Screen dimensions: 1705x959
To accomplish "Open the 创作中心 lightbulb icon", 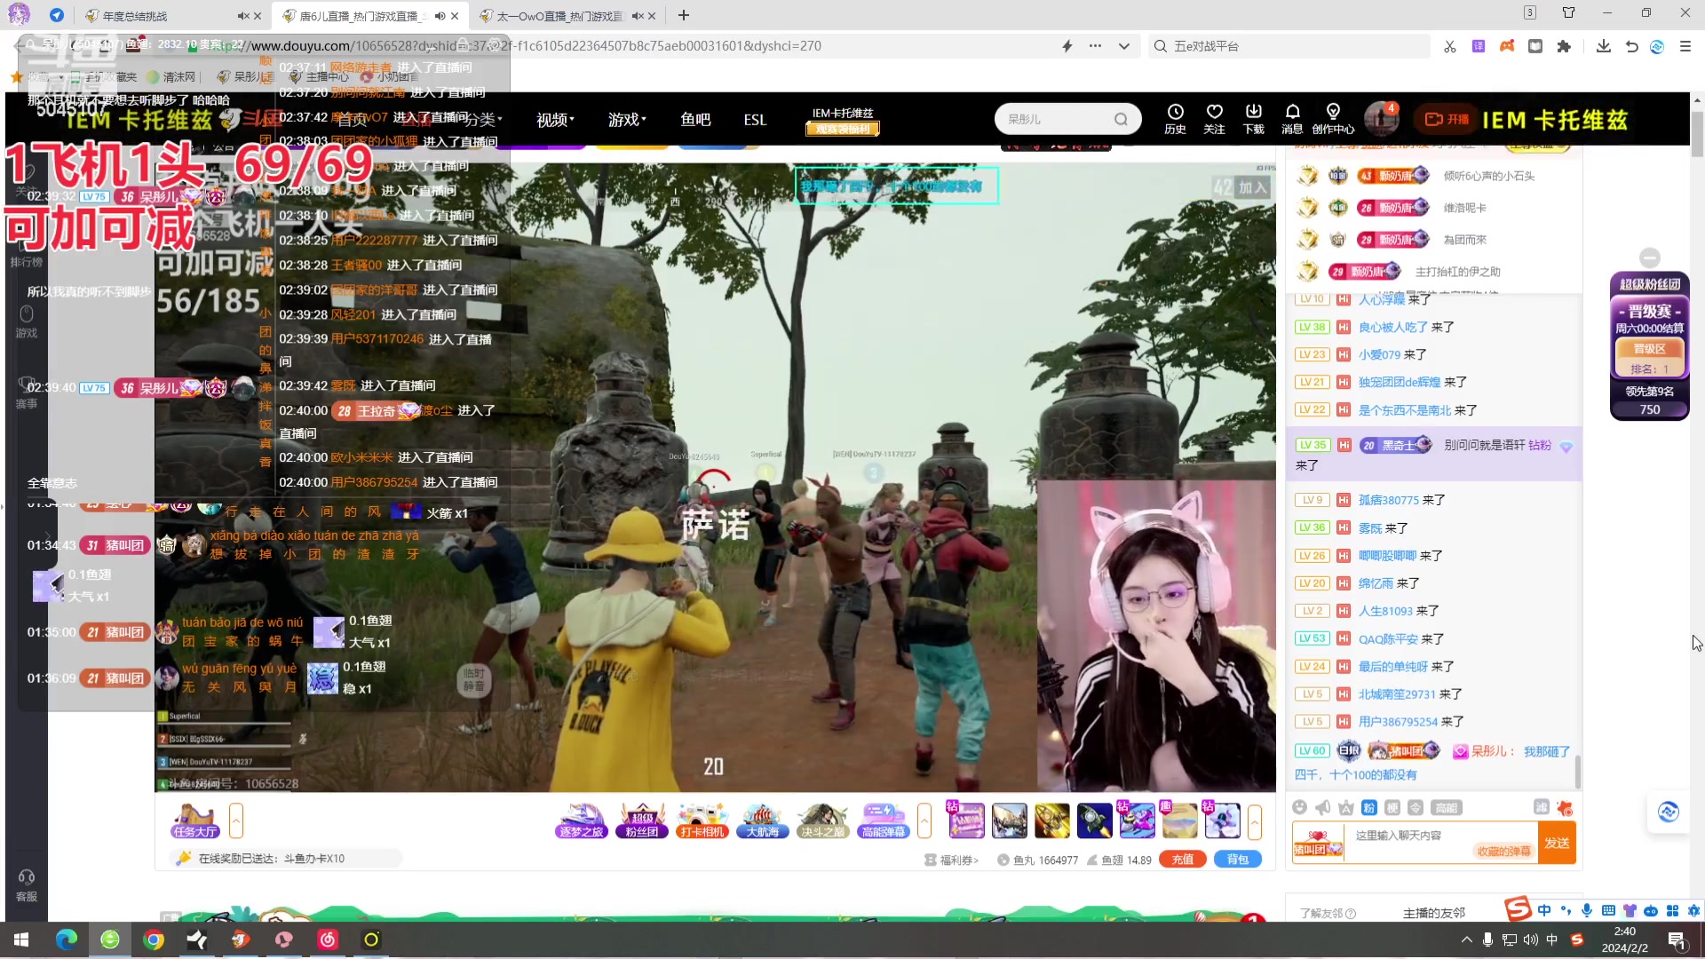I will click(1333, 119).
